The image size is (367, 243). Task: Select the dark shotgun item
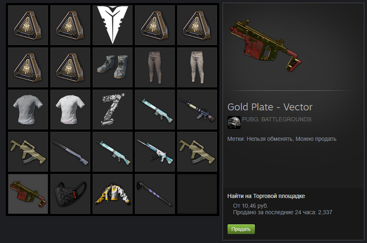click(70, 151)
